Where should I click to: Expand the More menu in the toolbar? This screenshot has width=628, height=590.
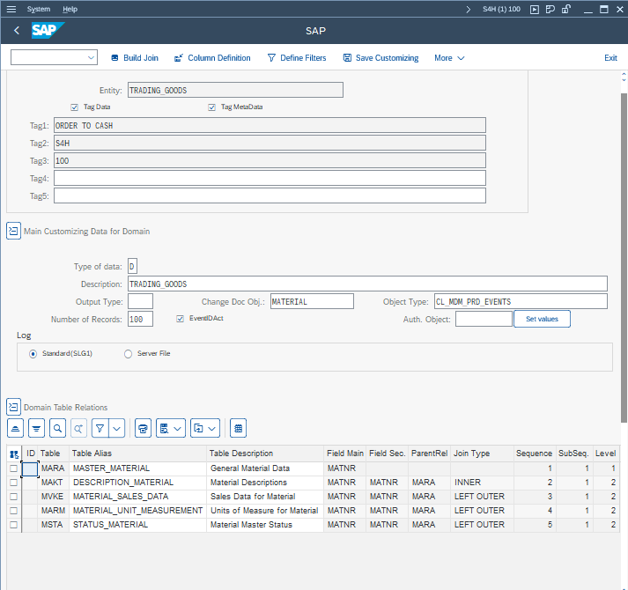click(x=449, y=58)
